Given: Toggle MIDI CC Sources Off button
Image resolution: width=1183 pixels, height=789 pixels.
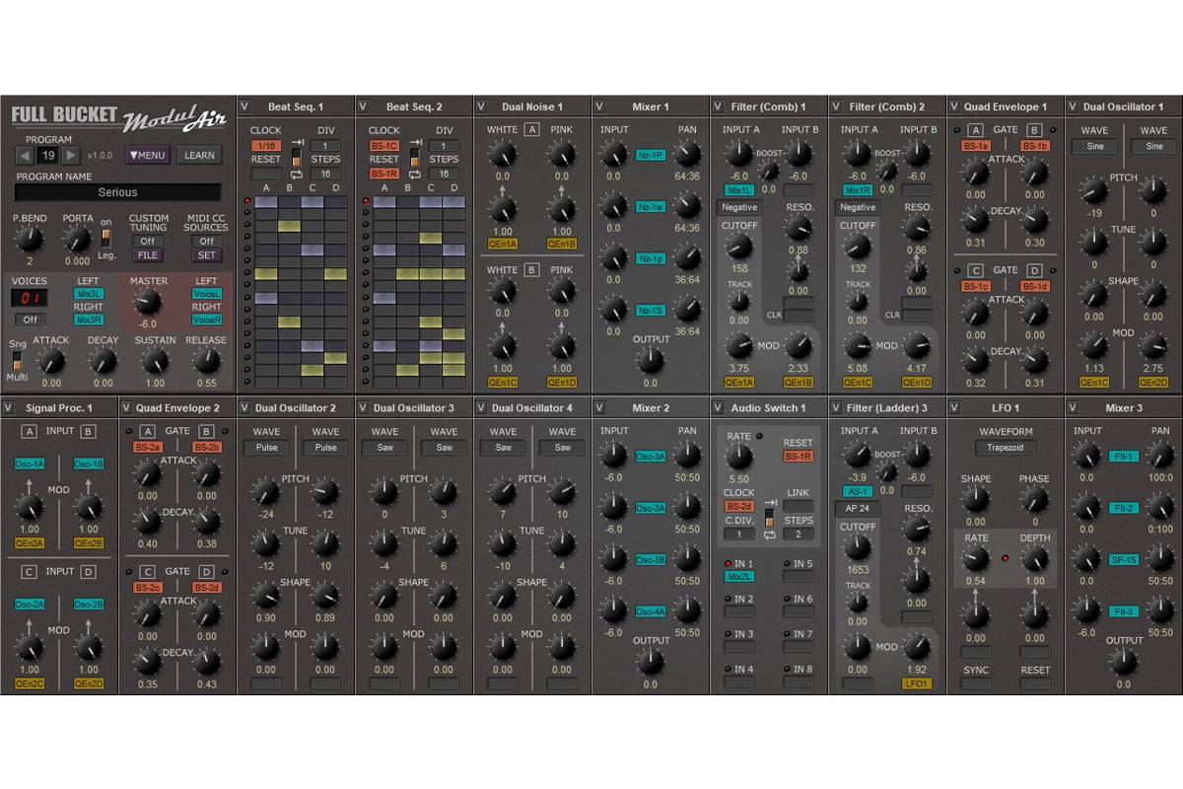Looking at the screenshot, I should pyautogui.click(x=206, y=241).
